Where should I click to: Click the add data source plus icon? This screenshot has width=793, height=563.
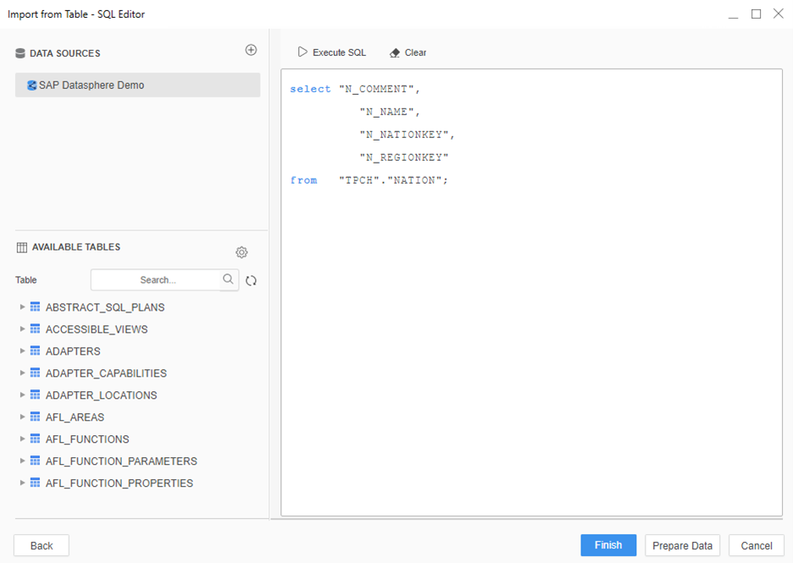tap(251, 50)
